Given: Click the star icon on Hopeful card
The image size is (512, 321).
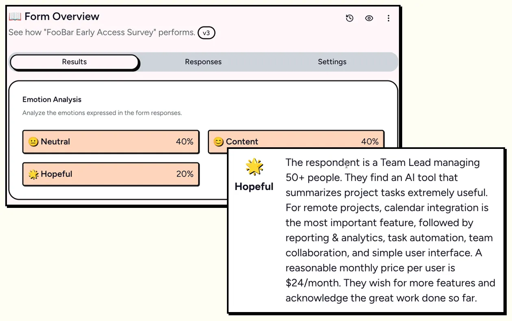Looking at the screenshot, I should point(33,174).
